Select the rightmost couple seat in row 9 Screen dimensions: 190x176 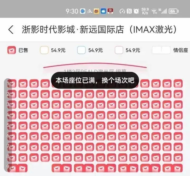click(173, 168)
